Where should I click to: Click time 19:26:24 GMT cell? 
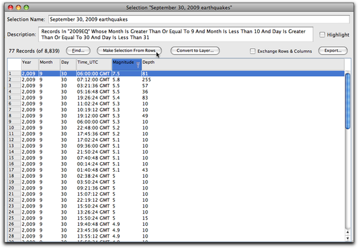(x=94, y=98)
